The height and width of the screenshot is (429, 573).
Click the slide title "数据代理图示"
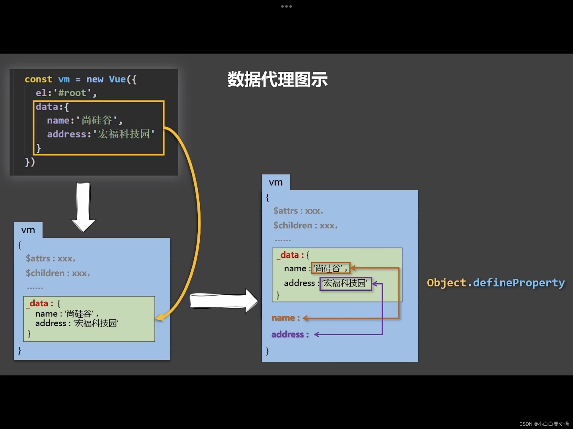(277, 79)
